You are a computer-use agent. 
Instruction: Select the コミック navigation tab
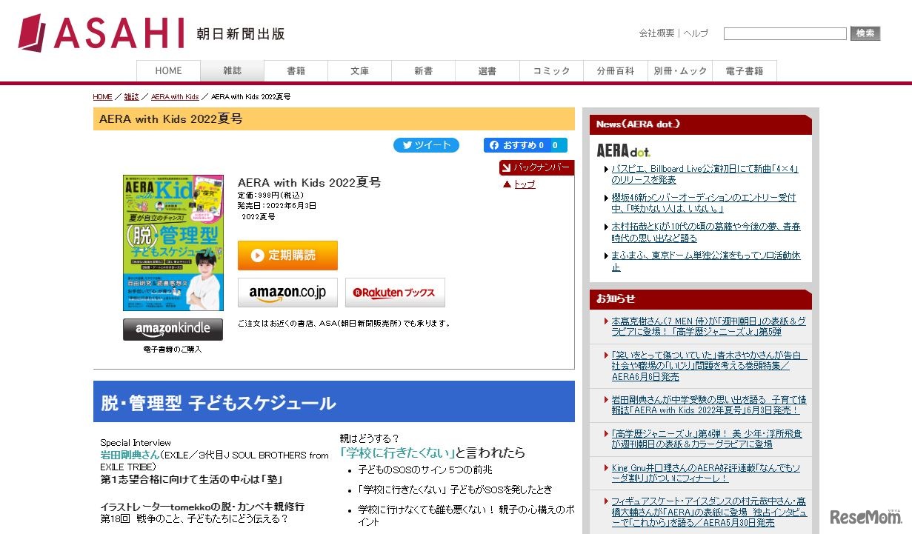[x=552, y=71]
